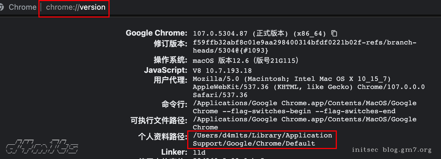Click the Chrome label left of the address bar
Viewport: 441px width, 159px height.
22,7
